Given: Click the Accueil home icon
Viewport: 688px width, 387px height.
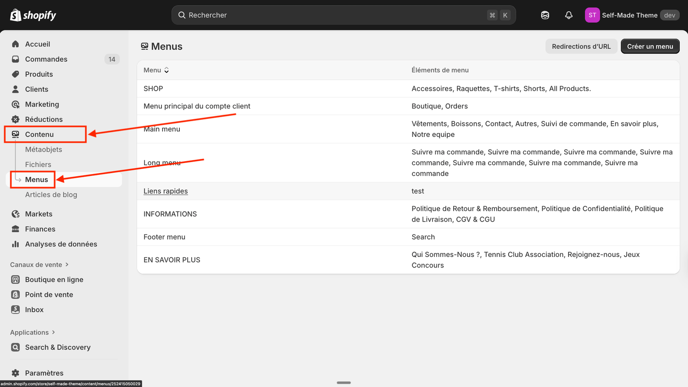Looking at the screenshot, I should [16, 44].
